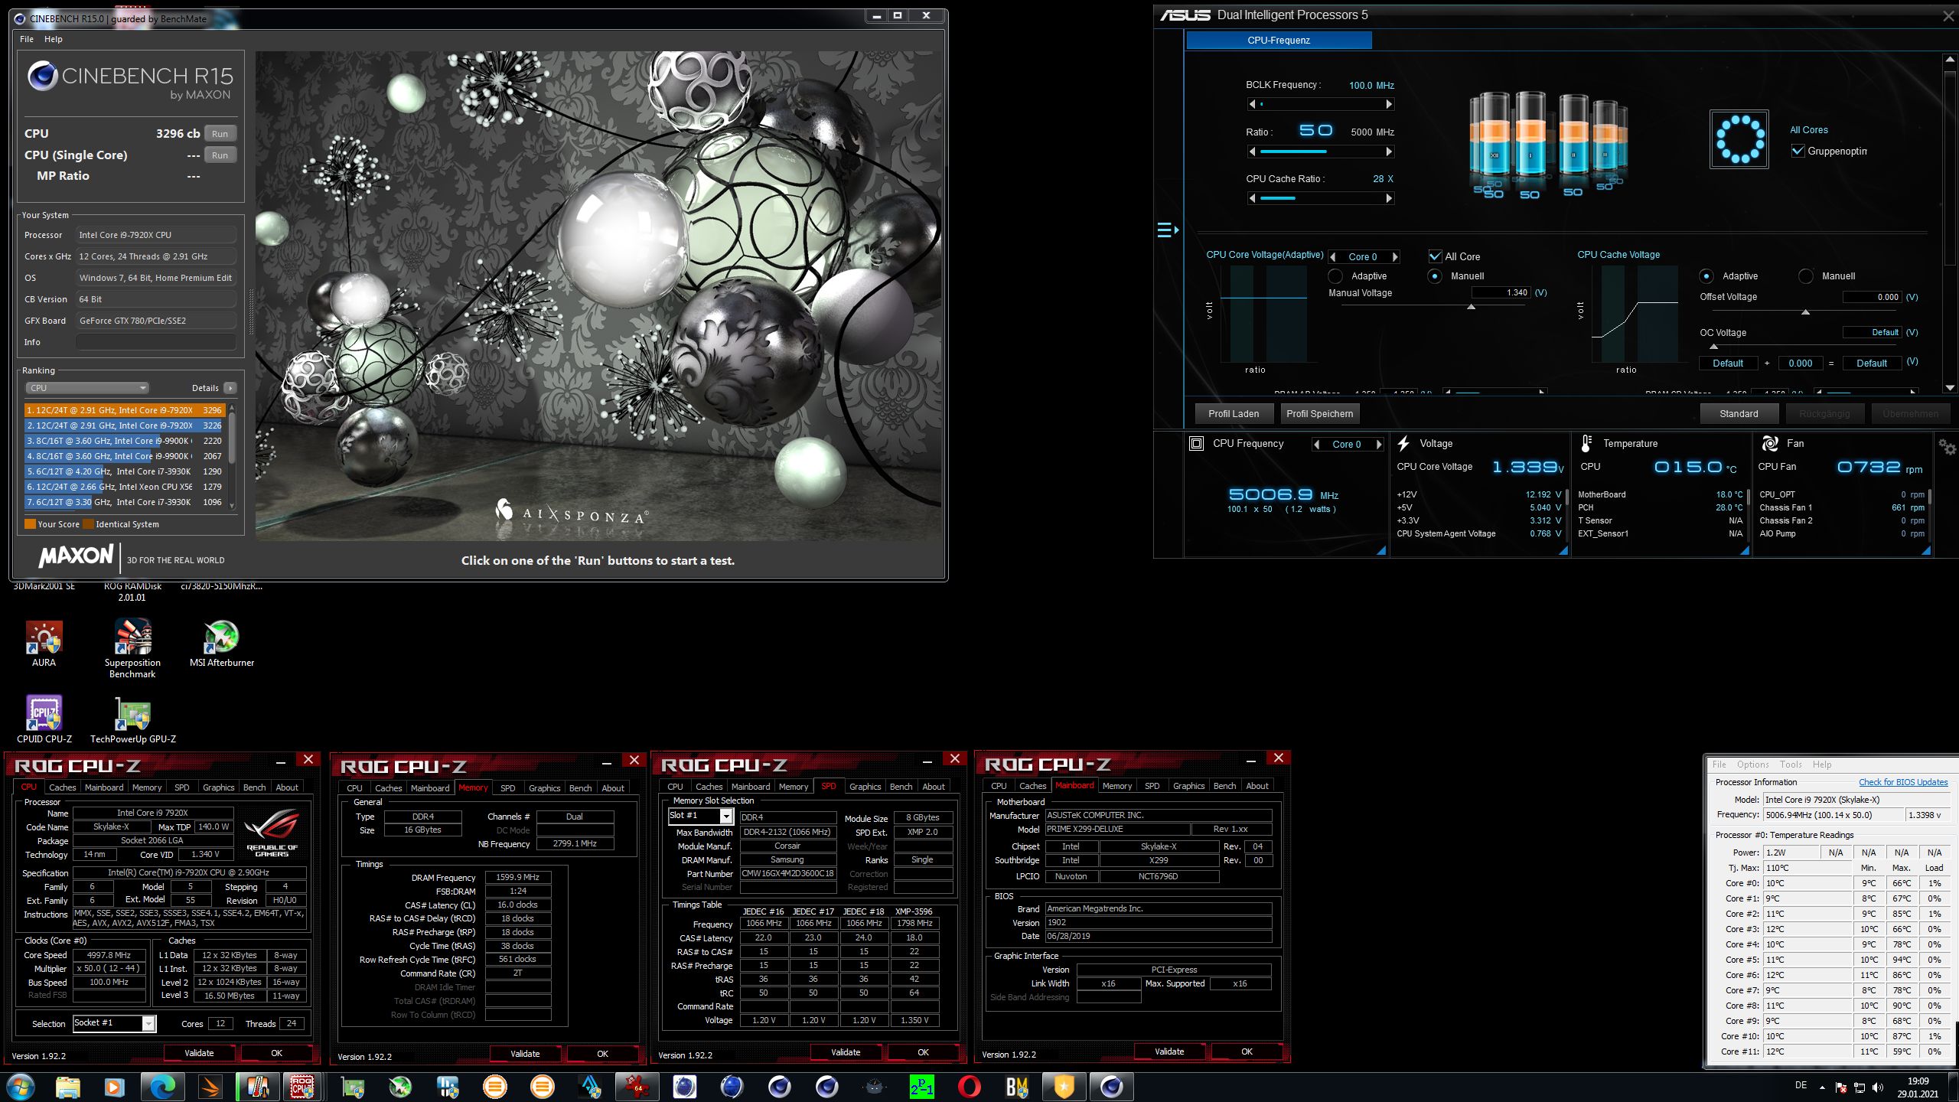Go to the next core in the CPU Frequency monitor

pyautogui.click(x=1379, y=444)
